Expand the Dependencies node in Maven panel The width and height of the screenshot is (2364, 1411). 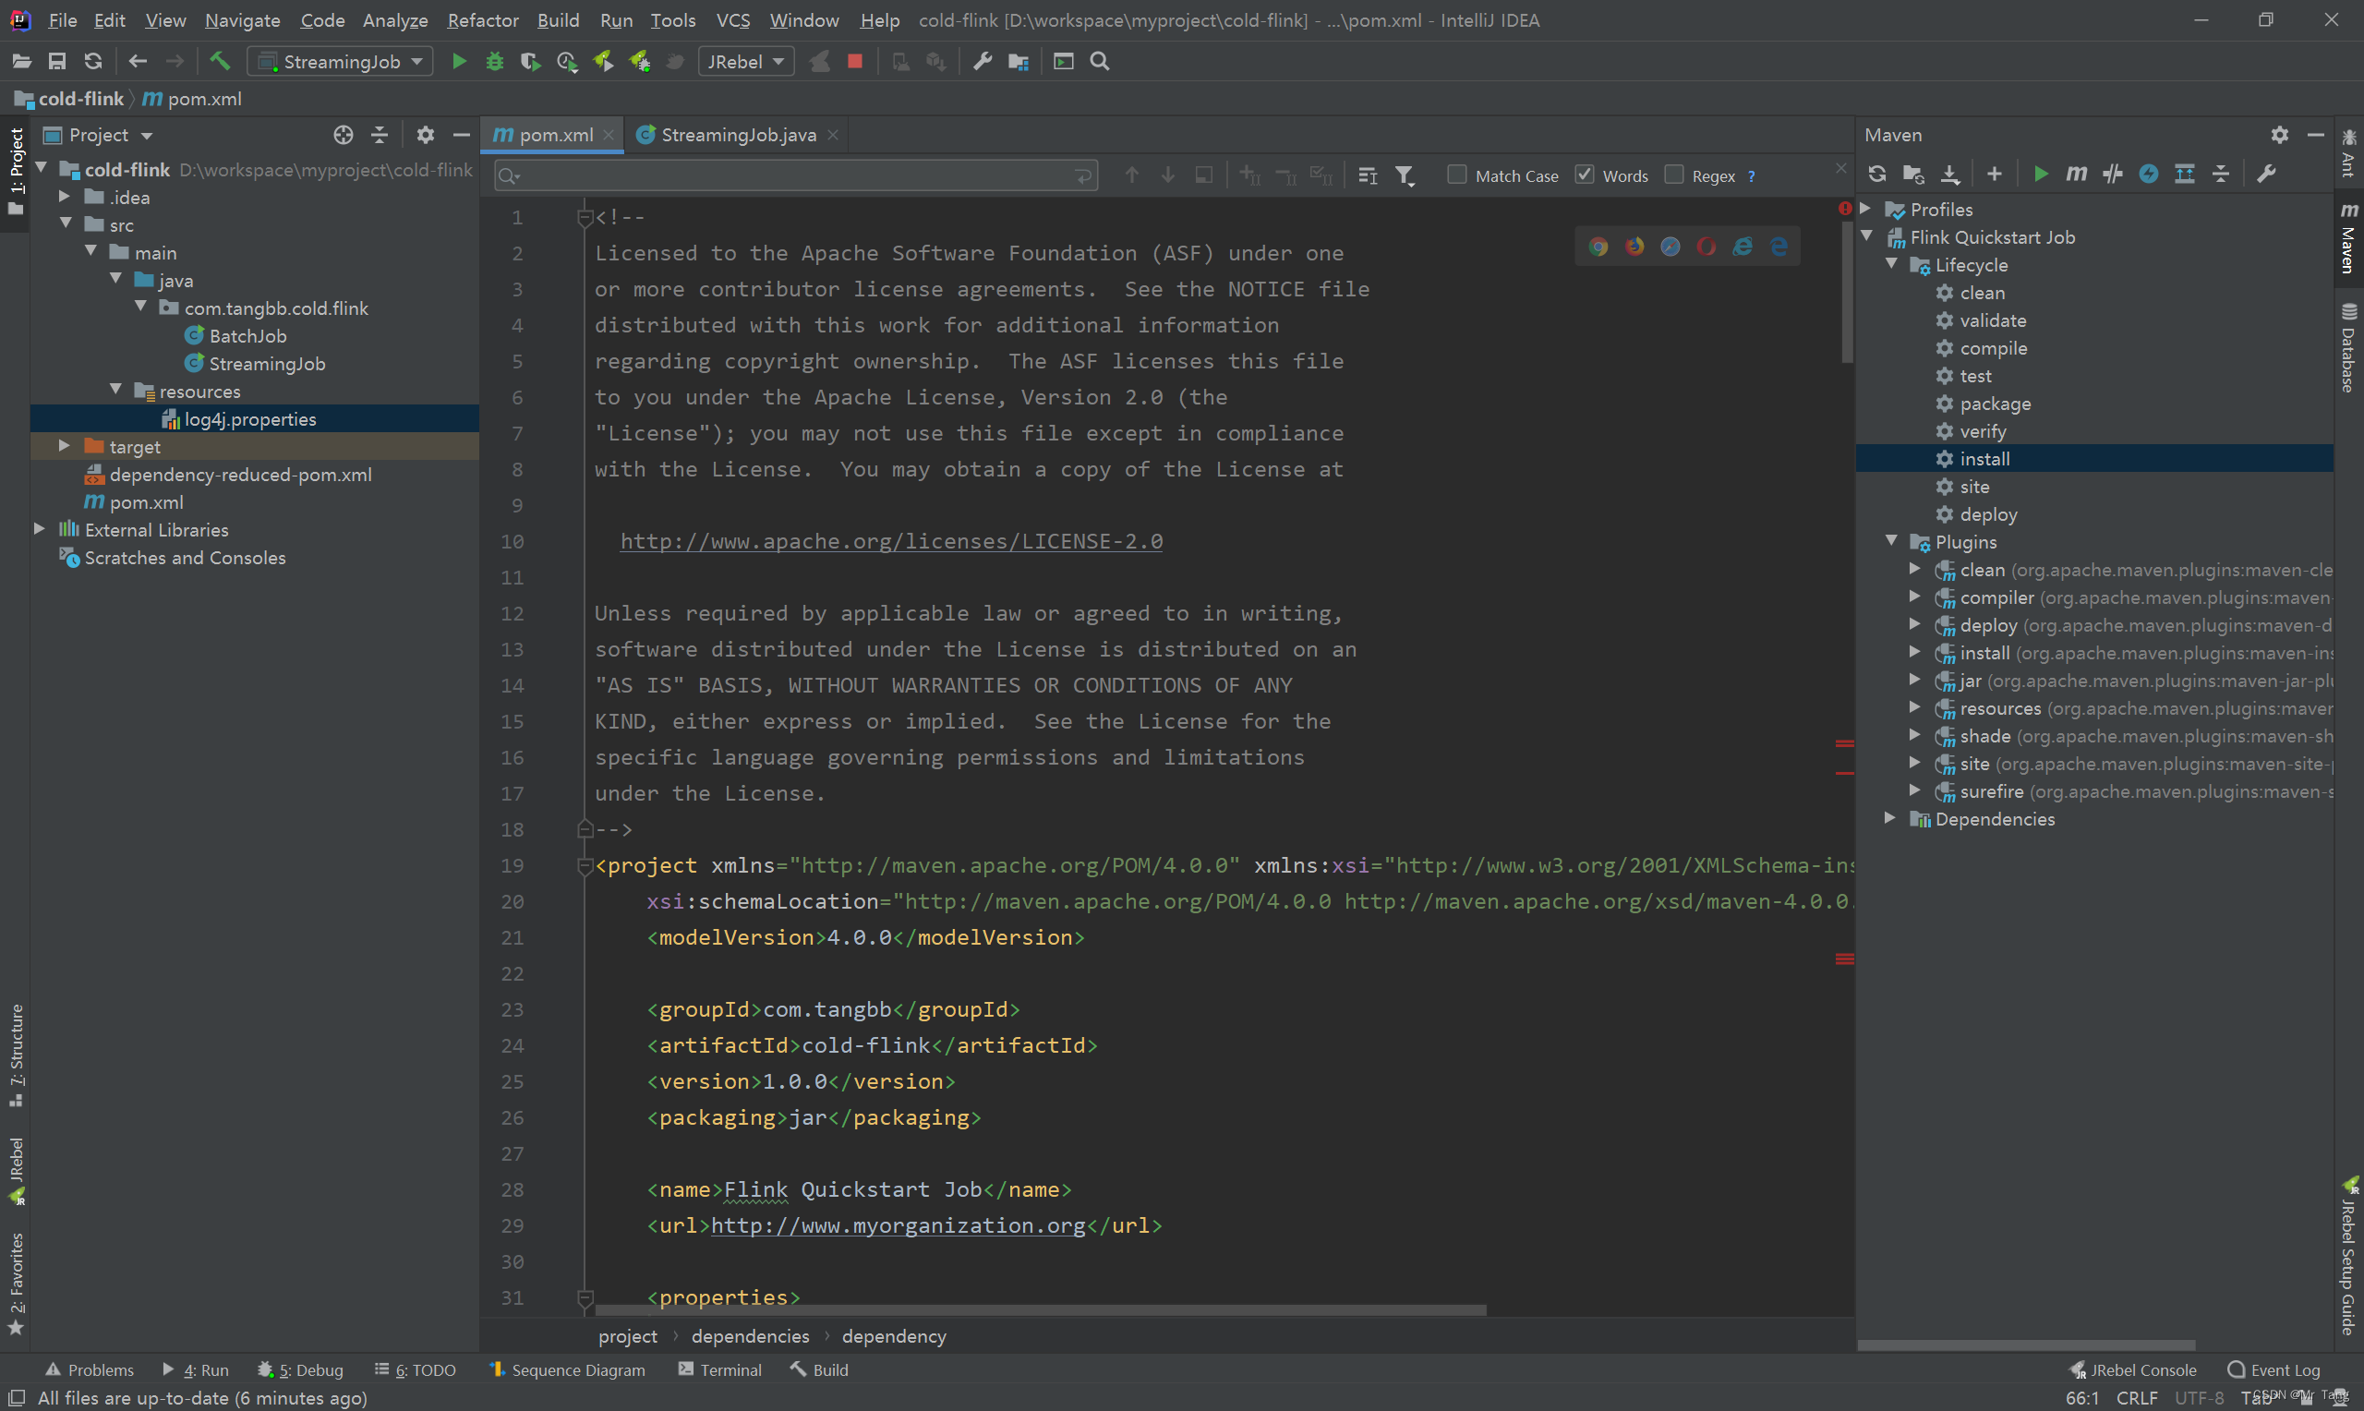(1889, 819)
